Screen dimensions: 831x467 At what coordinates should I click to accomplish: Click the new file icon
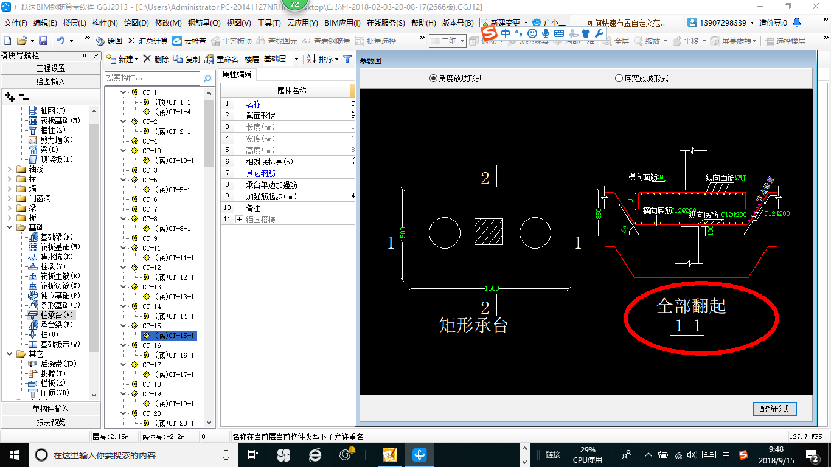[x=8, y=41]
